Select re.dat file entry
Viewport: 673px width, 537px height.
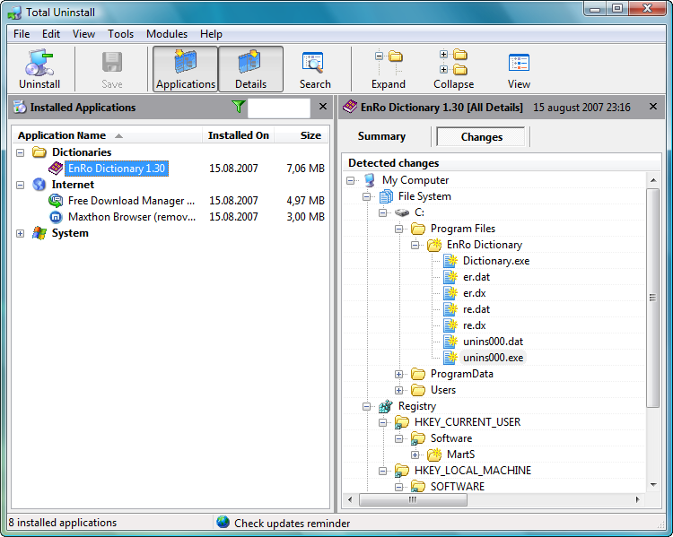point(476,309)
